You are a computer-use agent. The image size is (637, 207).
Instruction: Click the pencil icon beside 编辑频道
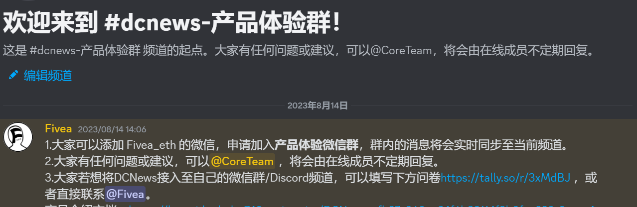point(13,76)
